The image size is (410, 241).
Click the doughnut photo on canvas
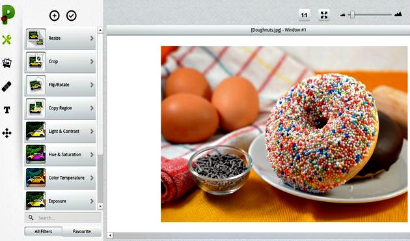[284, 134]
